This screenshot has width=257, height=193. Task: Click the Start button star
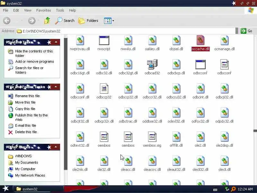point(6,188)
